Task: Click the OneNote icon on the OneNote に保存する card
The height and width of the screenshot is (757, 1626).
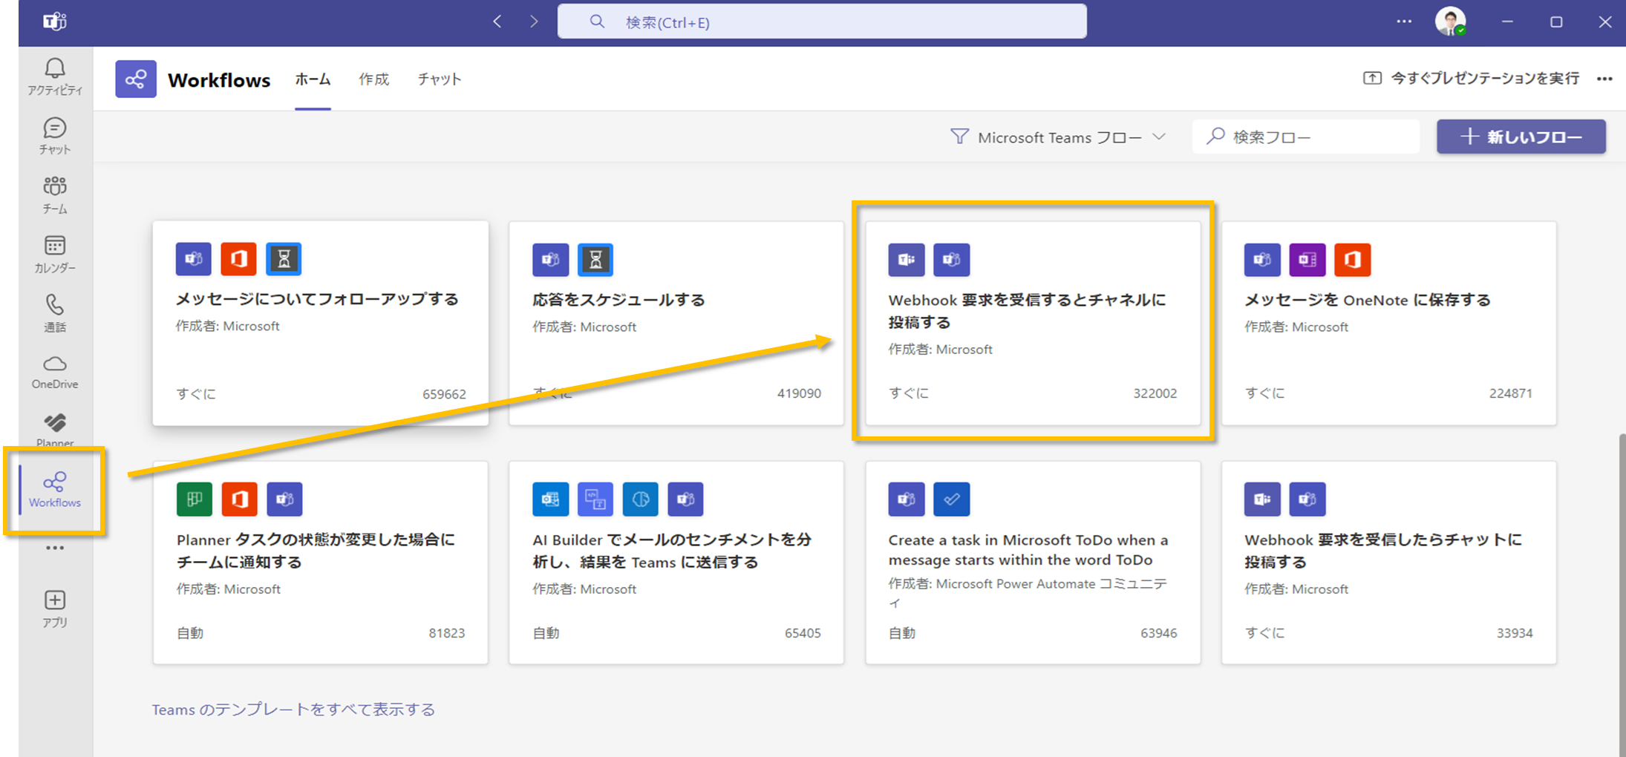Action: pos(1307,260)
